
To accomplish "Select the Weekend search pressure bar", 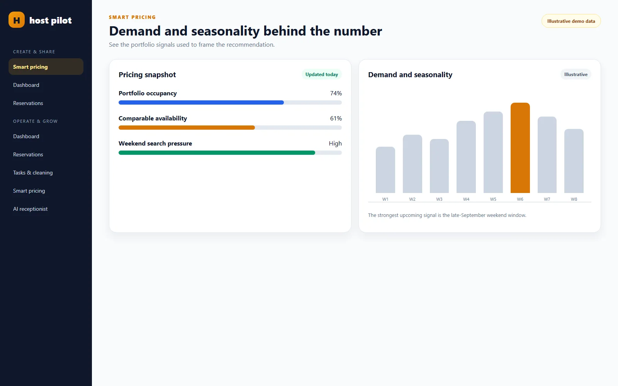I will point(230,153).
